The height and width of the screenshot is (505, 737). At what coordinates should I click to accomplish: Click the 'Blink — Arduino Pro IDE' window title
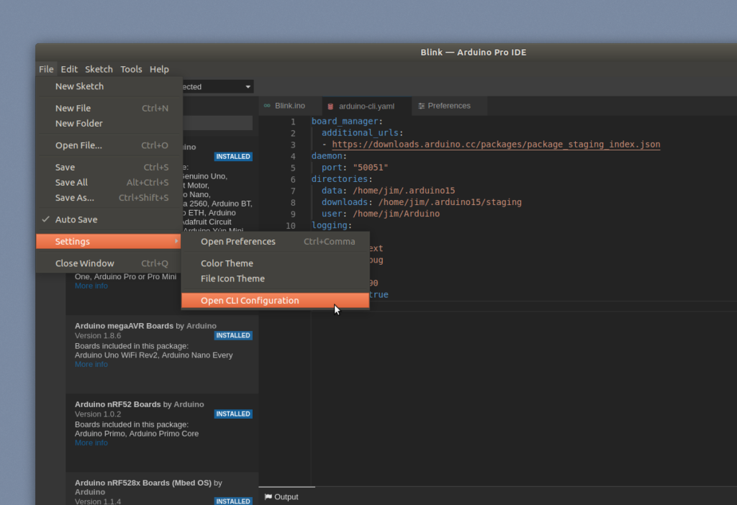pos(474,52)
